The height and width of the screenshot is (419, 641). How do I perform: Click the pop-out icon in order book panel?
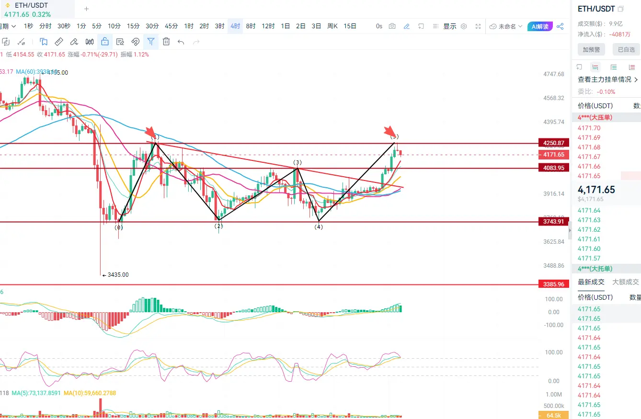coord(579,67)
